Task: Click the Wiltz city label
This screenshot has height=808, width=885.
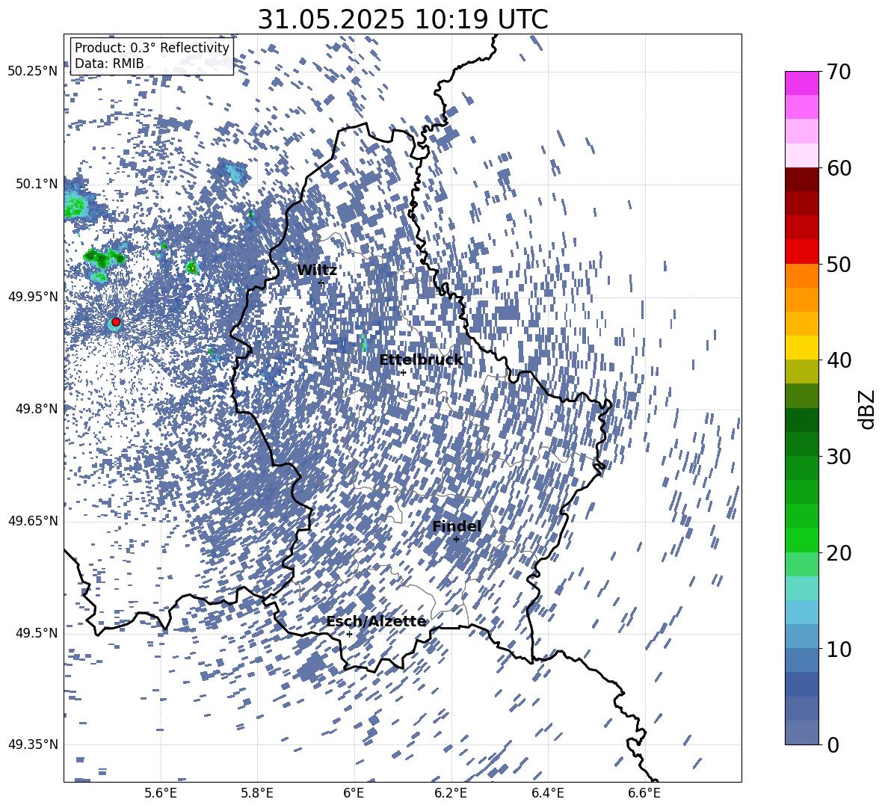Action: tap(317, 271)
